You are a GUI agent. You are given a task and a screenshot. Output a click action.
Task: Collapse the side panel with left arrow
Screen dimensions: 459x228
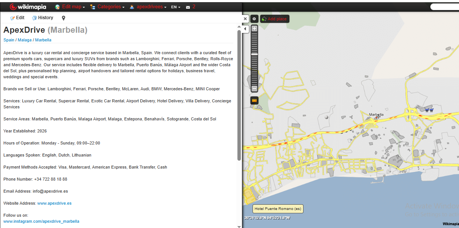pos(245,29)
